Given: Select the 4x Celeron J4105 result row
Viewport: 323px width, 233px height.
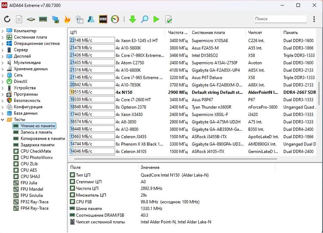Looking at the screenshot, I should click(193, 152).
